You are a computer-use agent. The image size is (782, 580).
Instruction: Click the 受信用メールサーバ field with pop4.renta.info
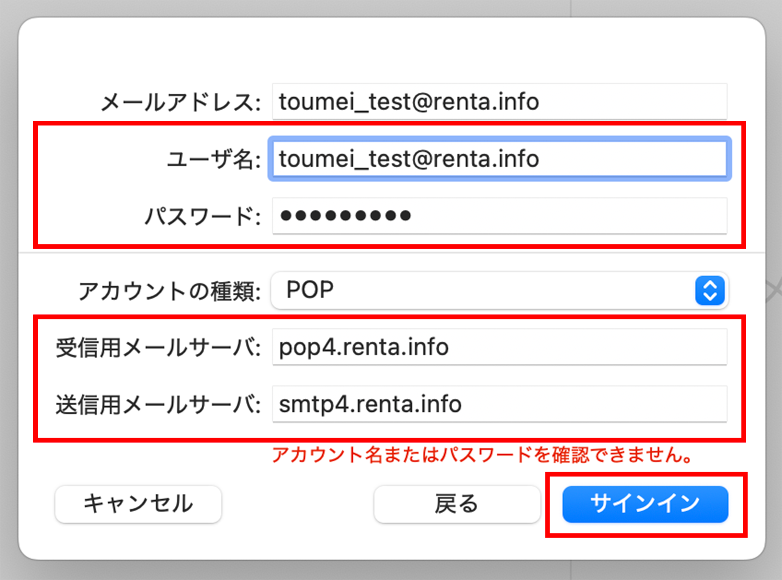[x=499, y=347]
